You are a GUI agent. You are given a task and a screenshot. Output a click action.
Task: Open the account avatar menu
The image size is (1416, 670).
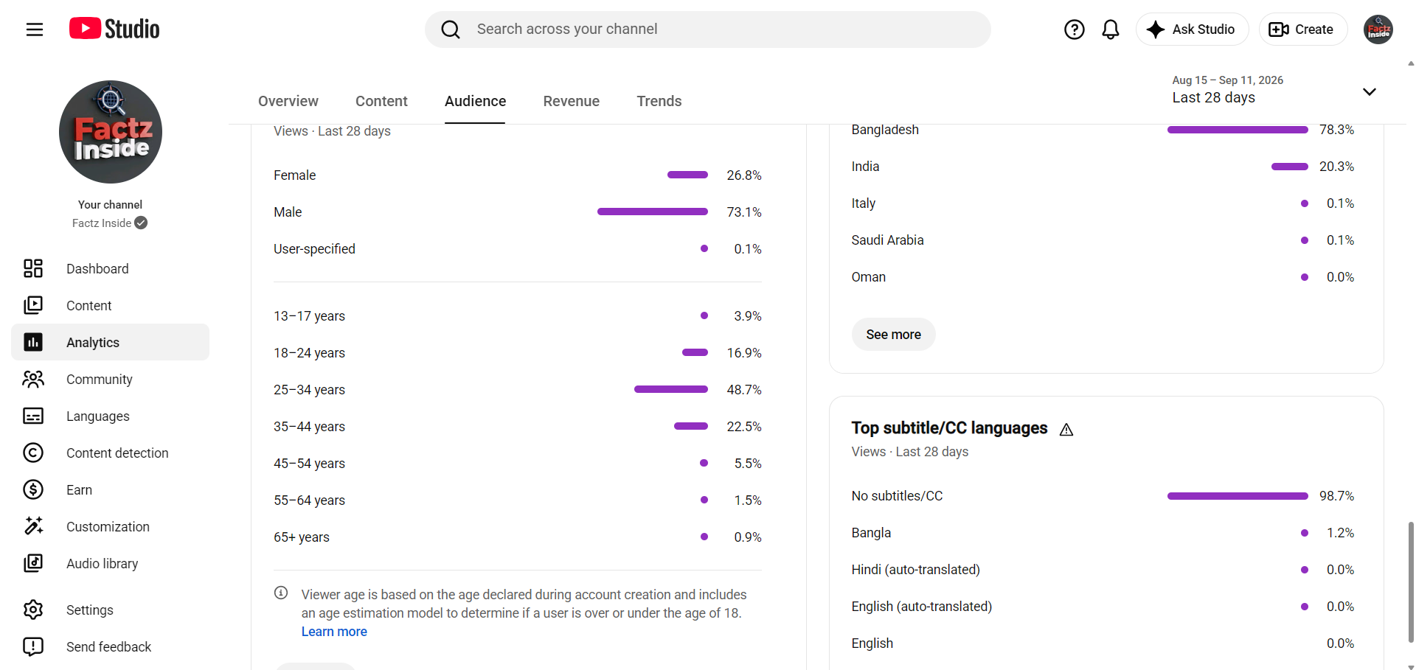pyautogui.click(x=1378, y=29)
